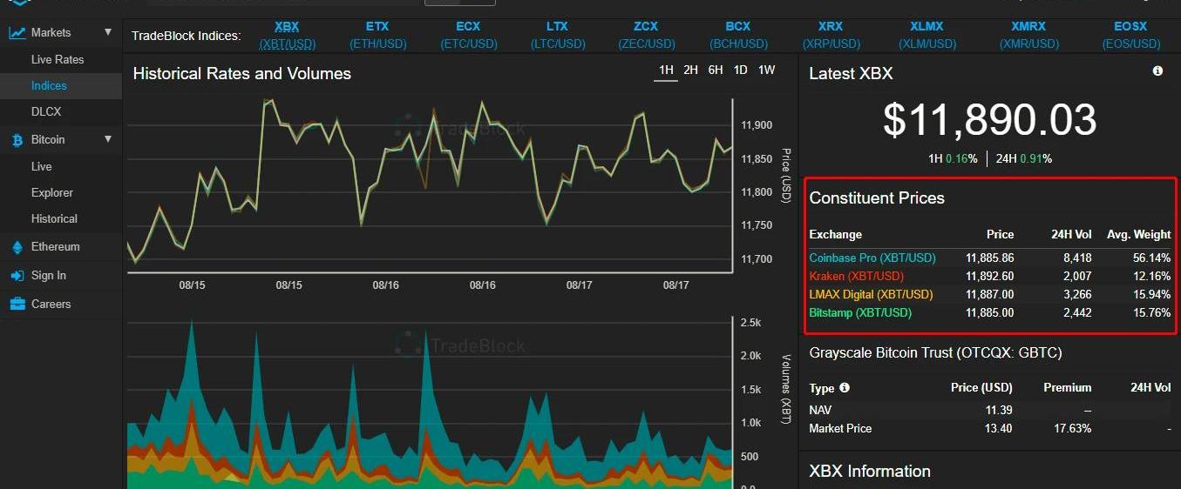Image resolution: width=1181 pixels, height=489 pixels.
Task: Collapse the Markets section arrow
Action: tap(108, 32)
